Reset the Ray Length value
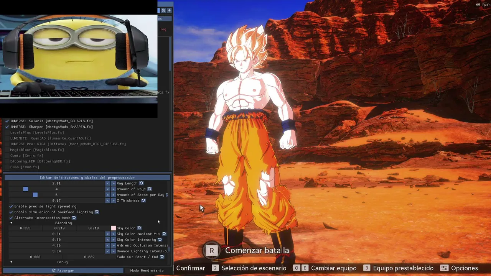The width and height of the screenshot is (491, 276). (141, 183)
